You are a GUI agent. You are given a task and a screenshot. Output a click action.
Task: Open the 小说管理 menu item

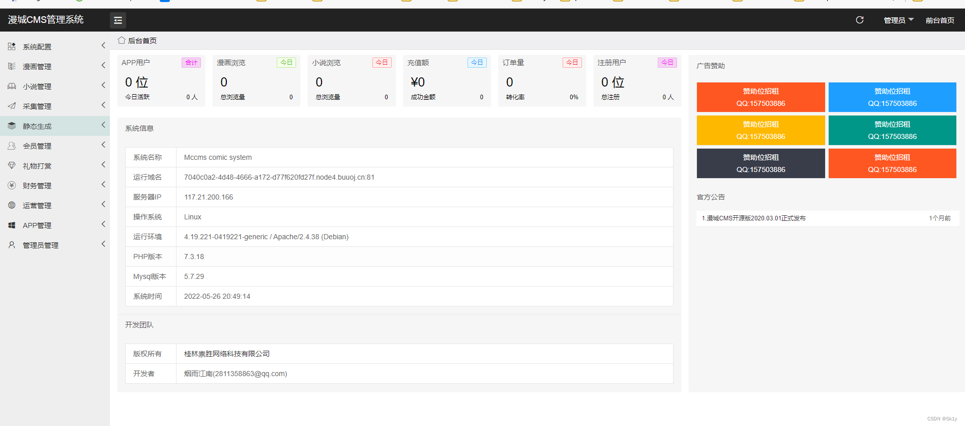pos(55,86)
